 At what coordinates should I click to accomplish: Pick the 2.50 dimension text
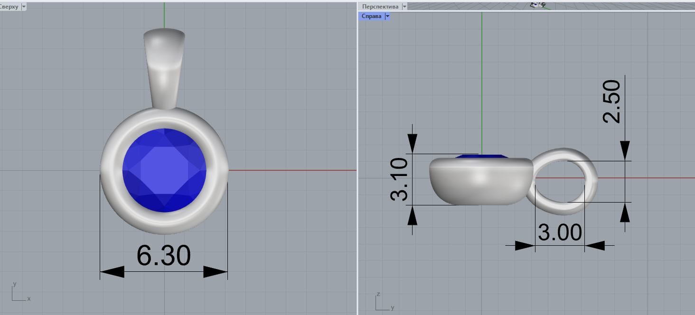[x=611, y=102]
